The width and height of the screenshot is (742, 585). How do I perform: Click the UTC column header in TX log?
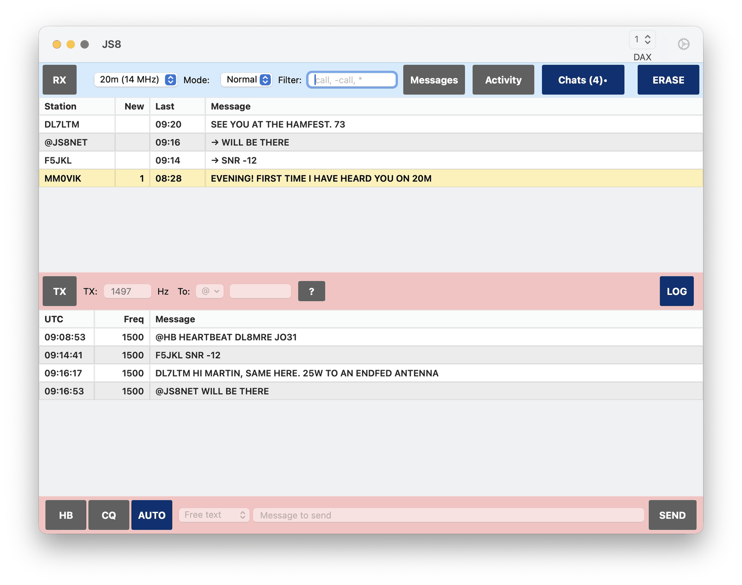pyautogui.click(x=67, y=319)
